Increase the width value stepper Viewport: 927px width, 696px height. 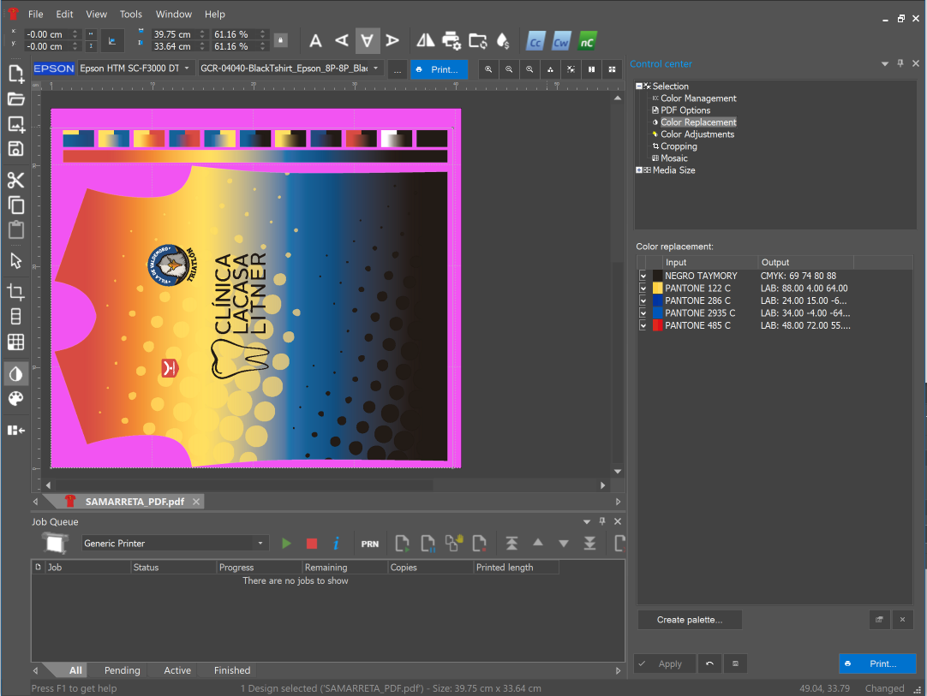pos(202,32)
